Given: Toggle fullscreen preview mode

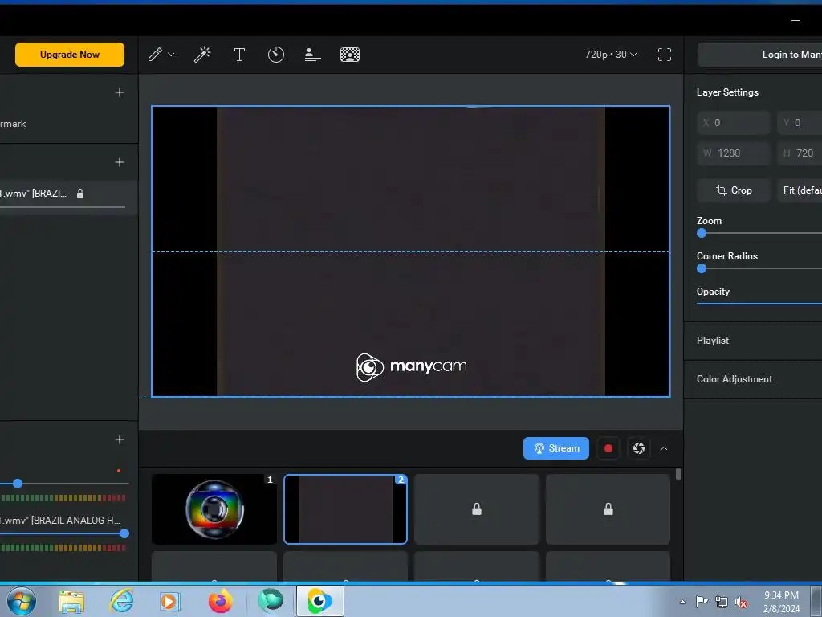Looking at the screenshot, I should (664, 55).
